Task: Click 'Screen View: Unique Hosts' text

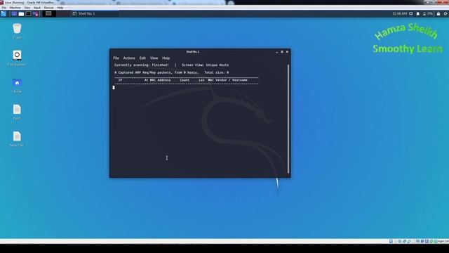Action: pos(205,65)
